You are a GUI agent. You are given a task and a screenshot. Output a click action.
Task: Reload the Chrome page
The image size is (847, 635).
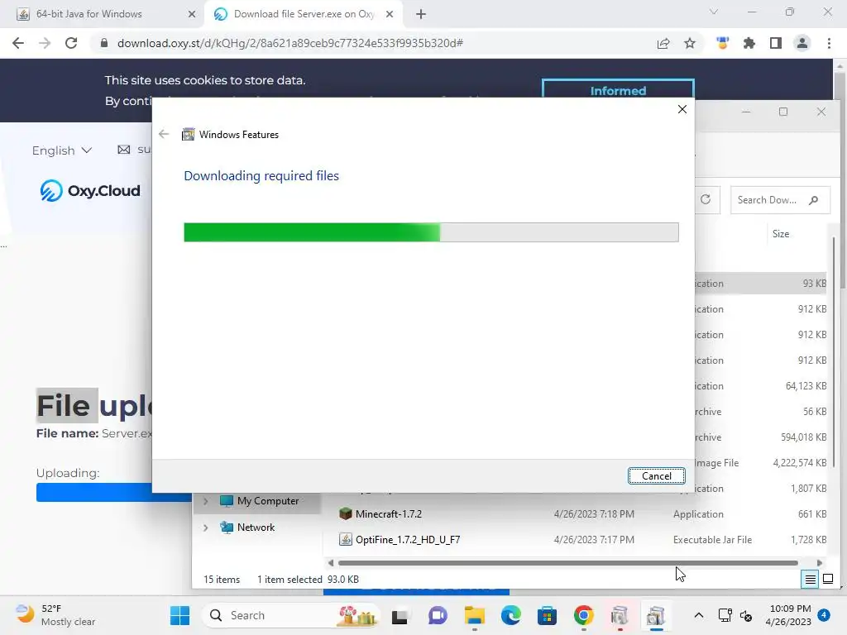pos(71,43)
